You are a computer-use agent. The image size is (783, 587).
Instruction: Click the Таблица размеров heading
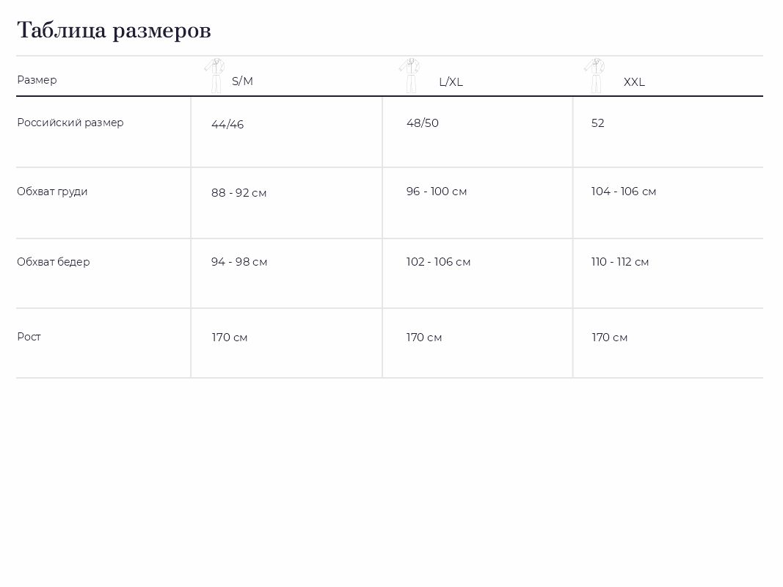point(114,30)
